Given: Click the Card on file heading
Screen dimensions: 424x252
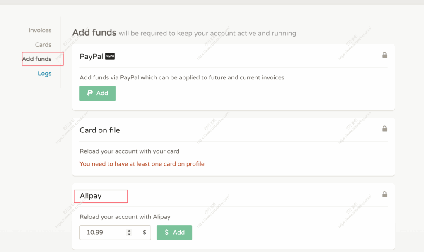Looking at the screenshot, I should click(x=100, y=130).
